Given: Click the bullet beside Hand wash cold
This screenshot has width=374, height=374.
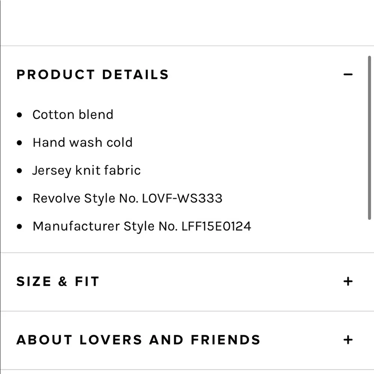Looking at the screenshot, I should (20, 143).
